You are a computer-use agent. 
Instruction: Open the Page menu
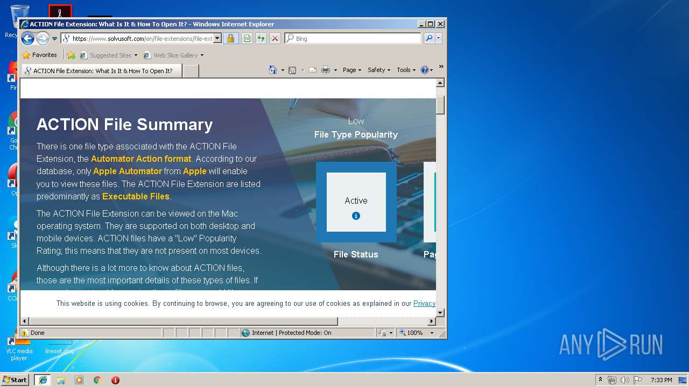352,70
